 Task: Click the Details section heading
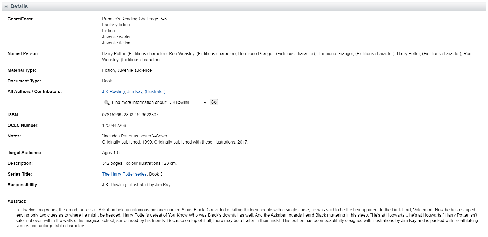pyautogui.click(x=19, y=6)
